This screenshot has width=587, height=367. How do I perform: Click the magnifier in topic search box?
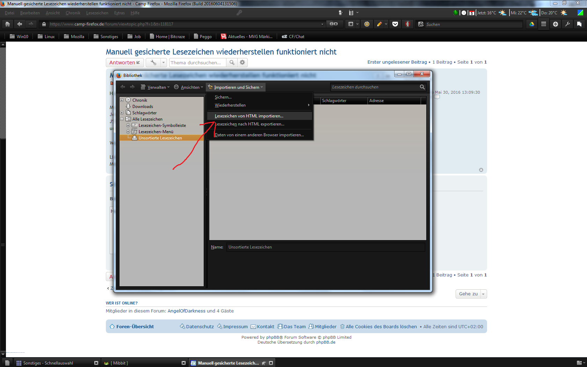point(232,63)
